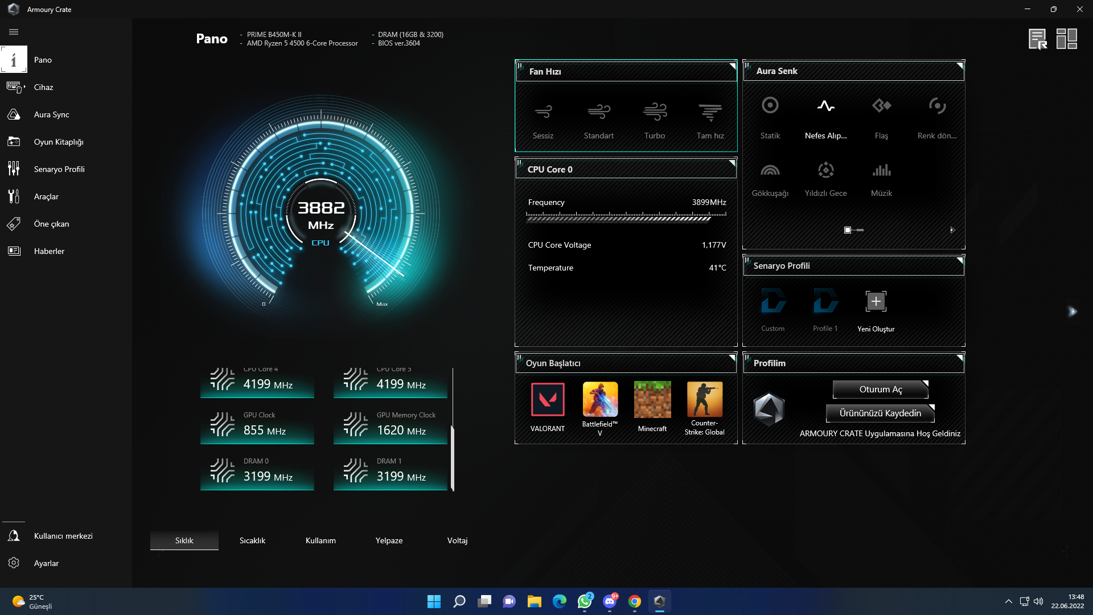This screenshot has width=1093, height=615.
Task: Expand the CPU Core 0 widget corner
Action: [x=733, y=163]
